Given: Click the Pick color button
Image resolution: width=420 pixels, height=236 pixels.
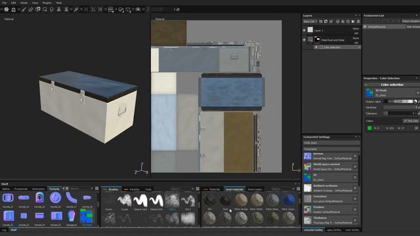Looking at the screenshot, I should pos(411,121).
